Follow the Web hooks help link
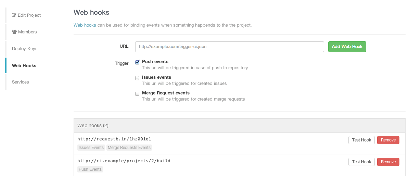409x182 pixels. pyautogui.click(x=85, y=25)
